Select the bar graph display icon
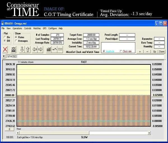The image size is (168, 143). point(49,49)
